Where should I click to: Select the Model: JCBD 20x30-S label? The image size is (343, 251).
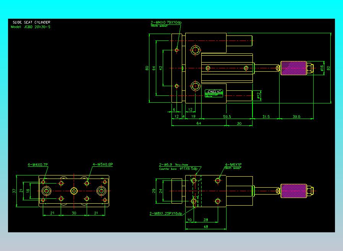pos(31,27)
